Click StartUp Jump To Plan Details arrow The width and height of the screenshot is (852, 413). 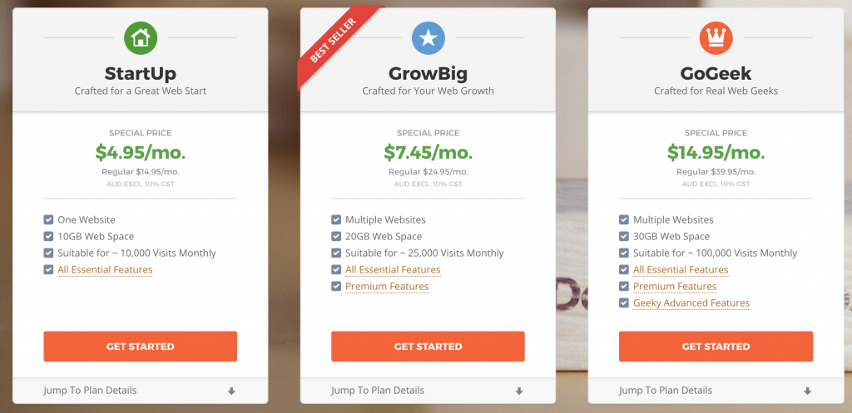click(231, 391)
